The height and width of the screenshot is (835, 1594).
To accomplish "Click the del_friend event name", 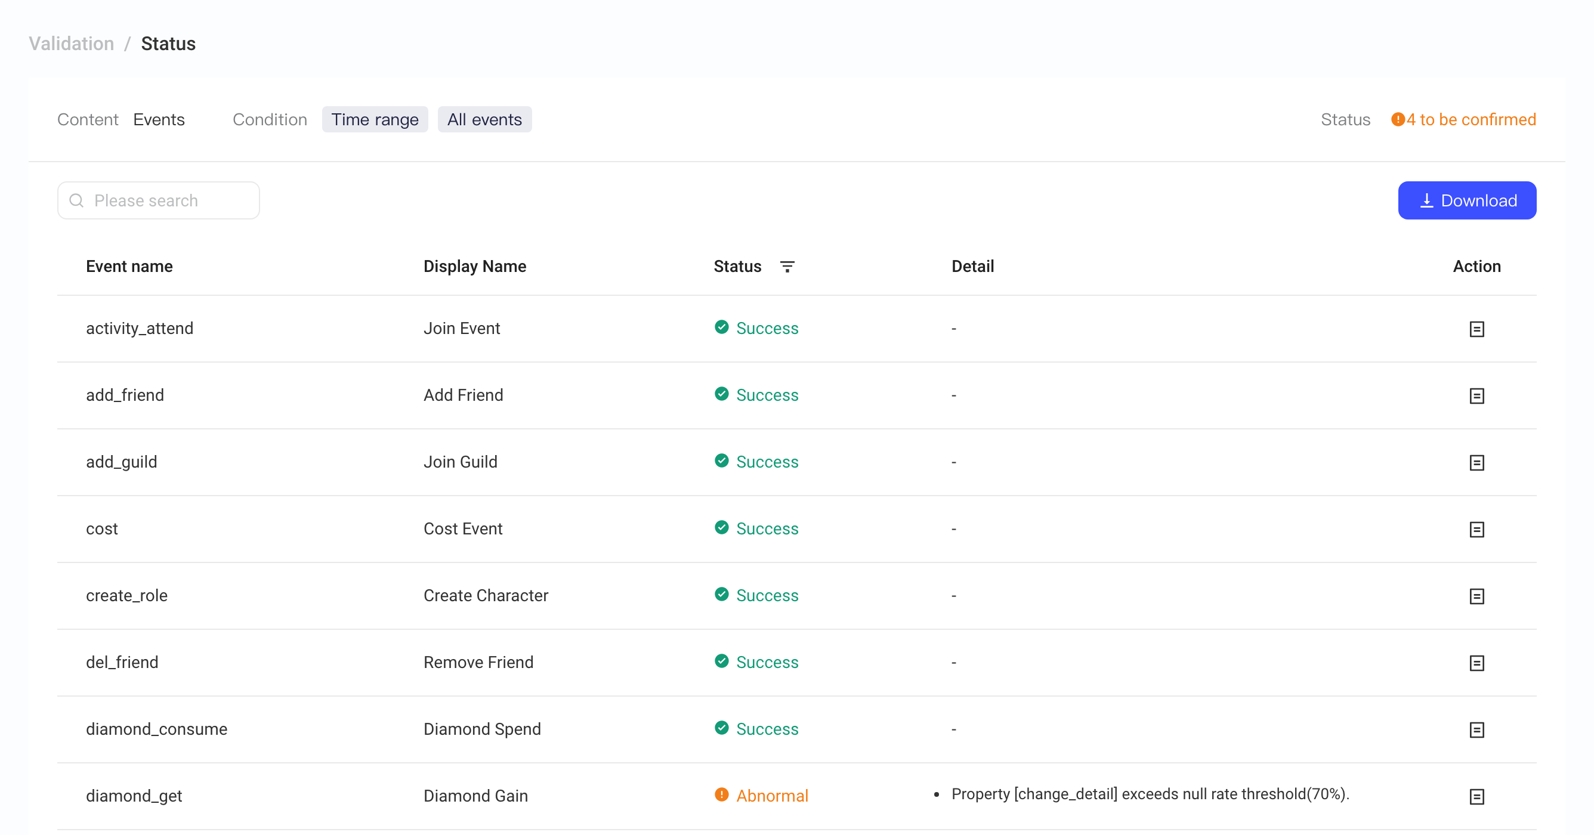I will point(122,663).
